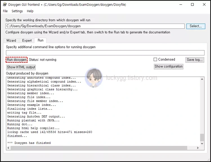The height and width of the screenshot is (162, 211).
Task: Click the working directory path field
Action: [95, 26]
